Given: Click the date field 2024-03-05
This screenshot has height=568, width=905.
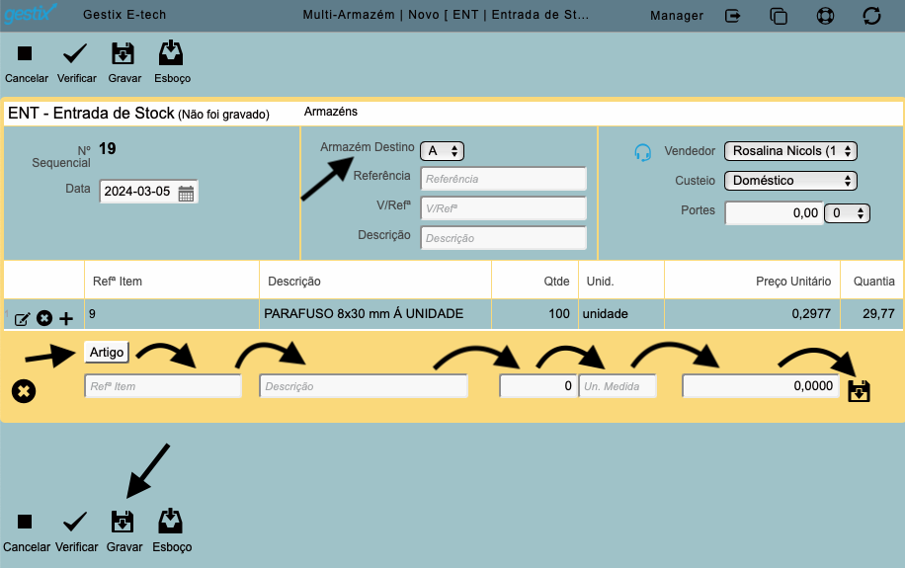Looking at the screenshot, I should tap(148, 192).
